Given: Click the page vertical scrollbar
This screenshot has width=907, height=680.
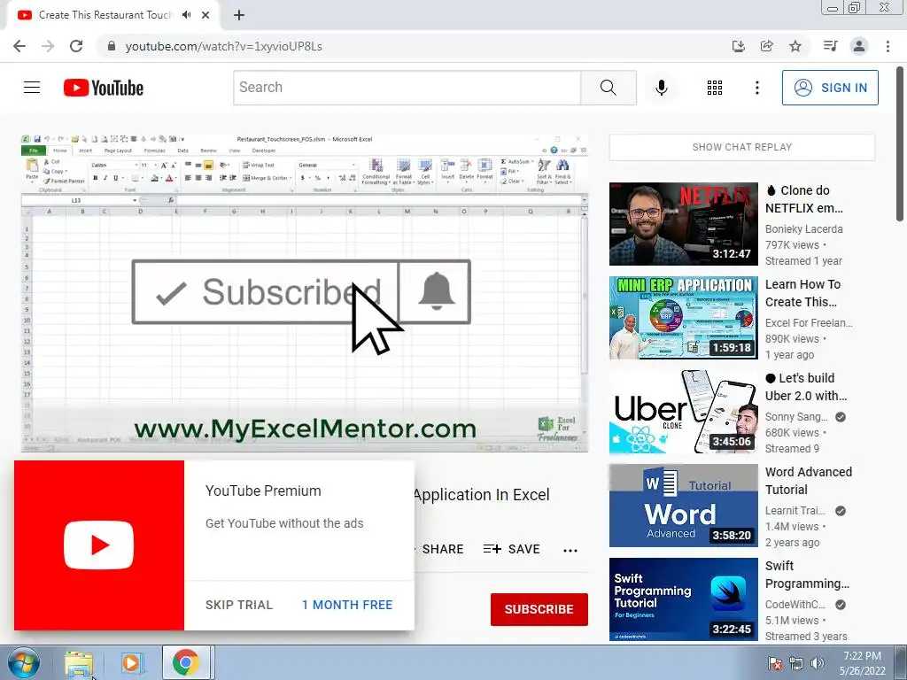Looking at the screenshot, I should pos(900,144).
